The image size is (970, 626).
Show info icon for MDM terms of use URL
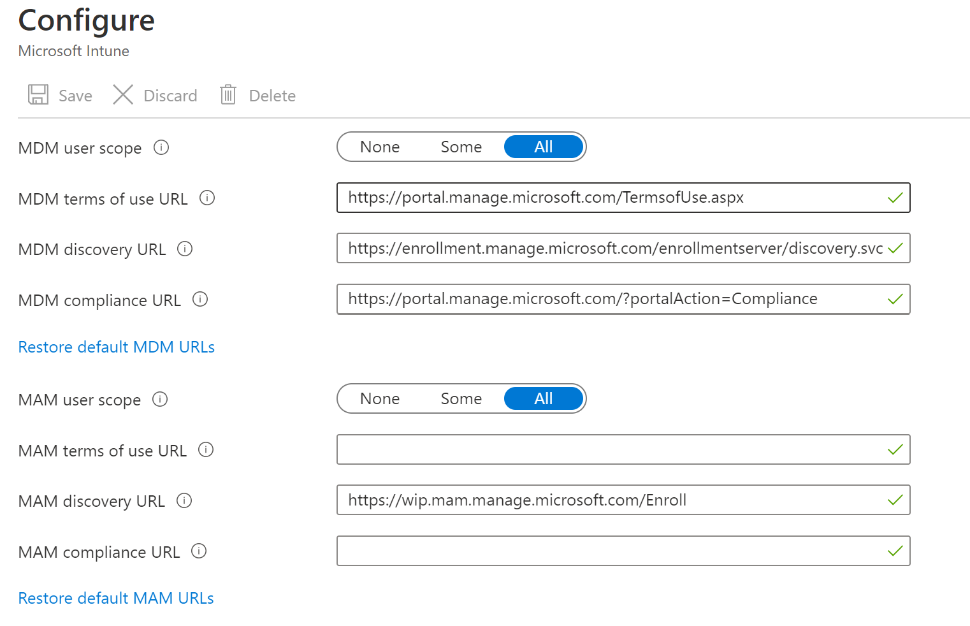tap(207, 198)
